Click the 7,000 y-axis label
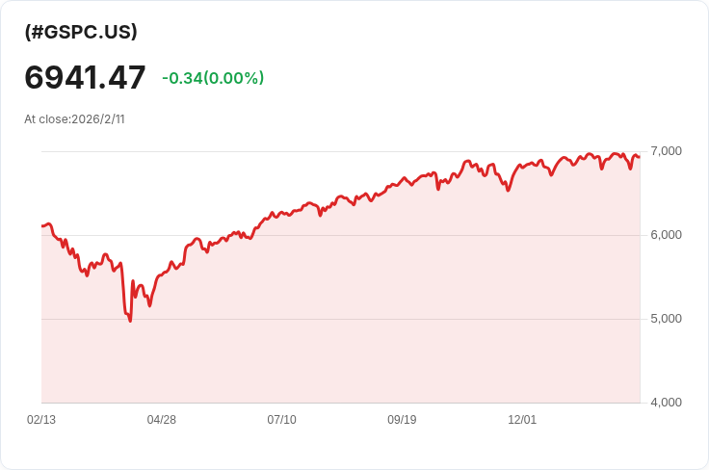Image resolution: width=709 pixels, height=470 pixels. click(666, 151)
